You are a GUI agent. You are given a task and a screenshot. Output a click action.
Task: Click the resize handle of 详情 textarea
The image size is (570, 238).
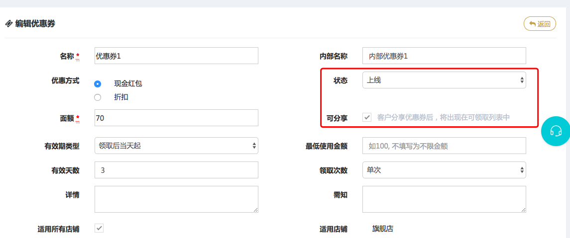[255, 210]
